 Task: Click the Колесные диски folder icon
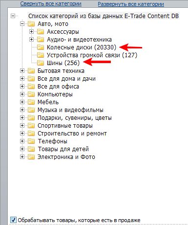click(x=41, y=47)
